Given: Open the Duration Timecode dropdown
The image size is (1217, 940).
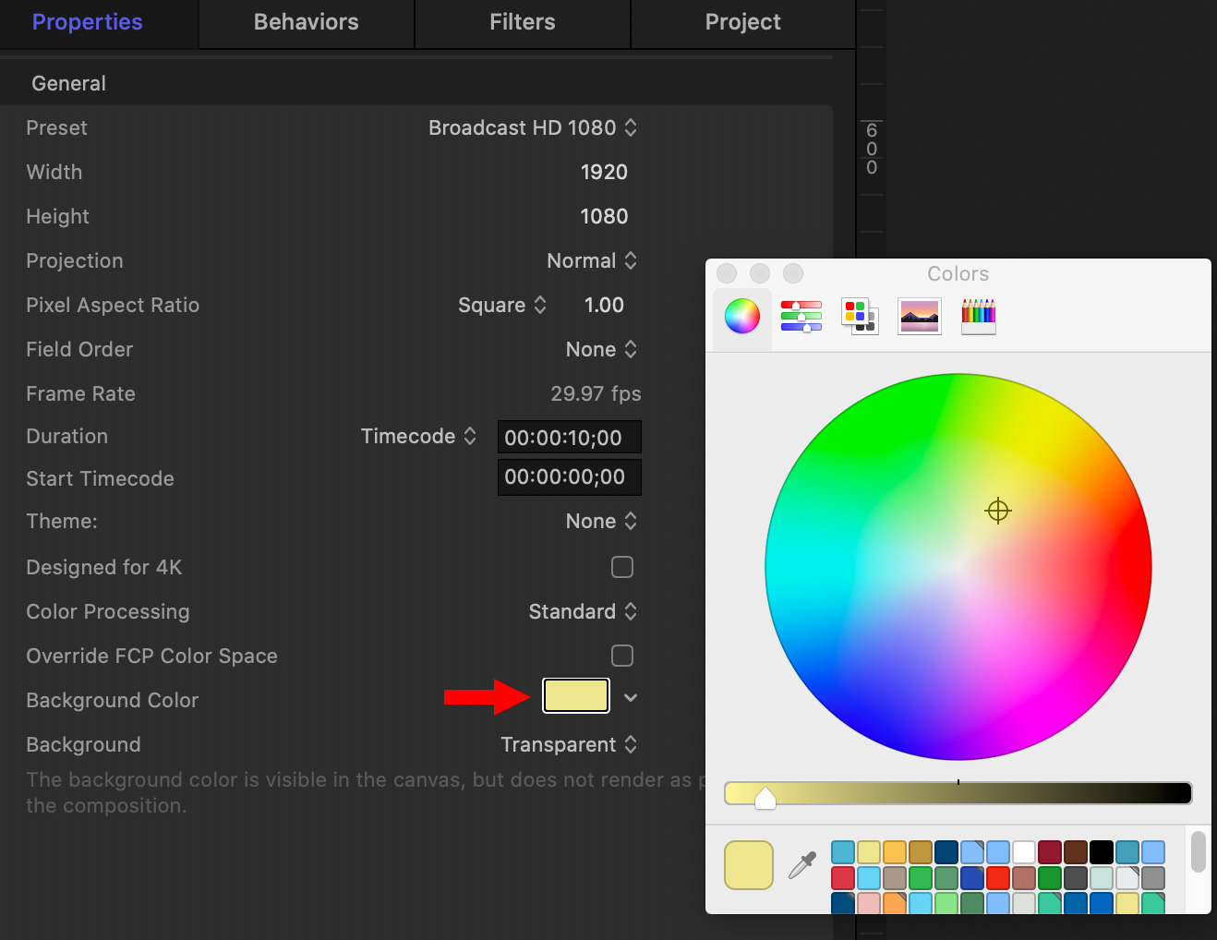Looking at the screenshot, I should [x=418, y=436].
